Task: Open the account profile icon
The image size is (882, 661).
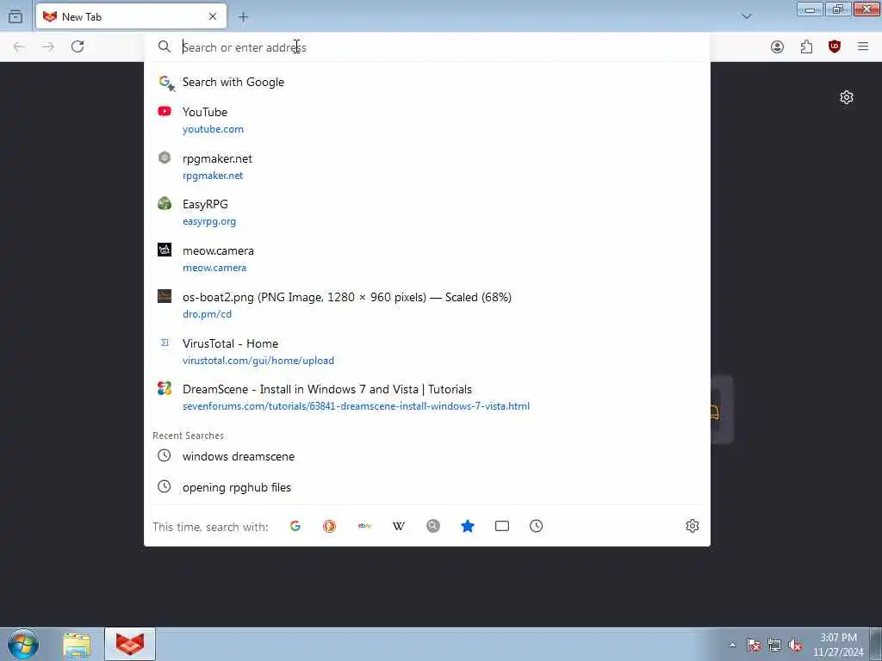Action: [x=777, y=46]
